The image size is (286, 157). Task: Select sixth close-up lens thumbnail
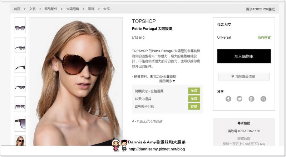(x=20, y=124)
